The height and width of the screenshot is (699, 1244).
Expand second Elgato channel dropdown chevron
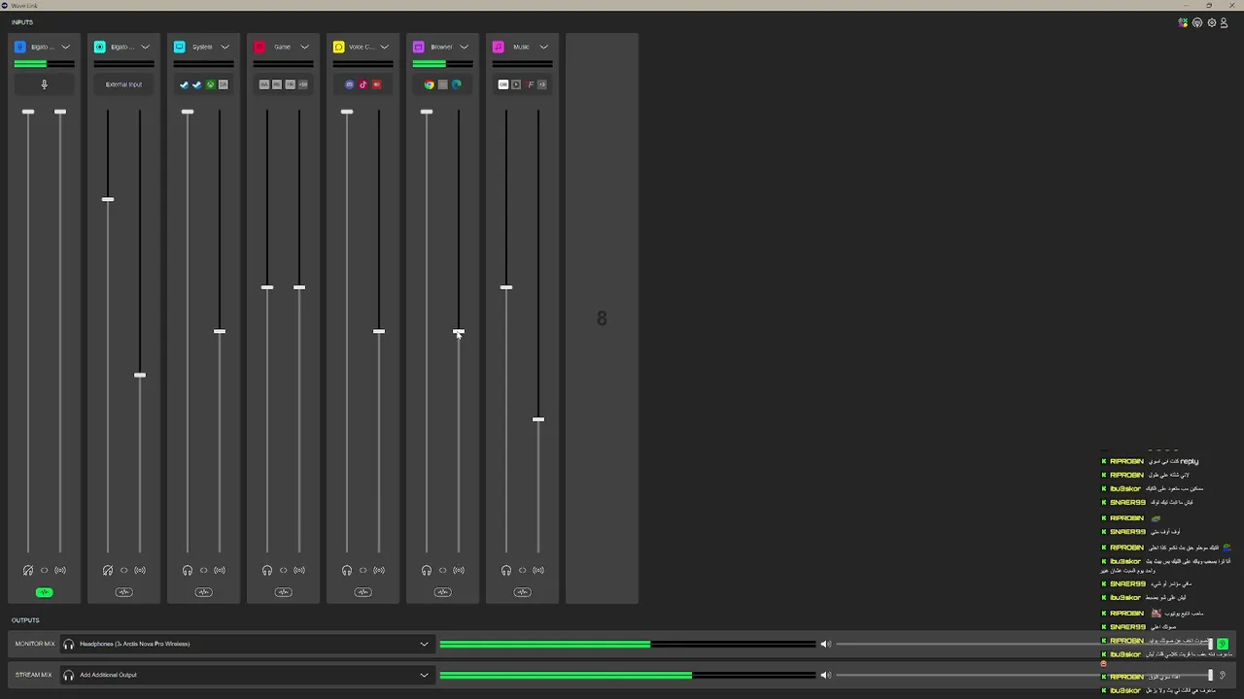coord(145,47)
